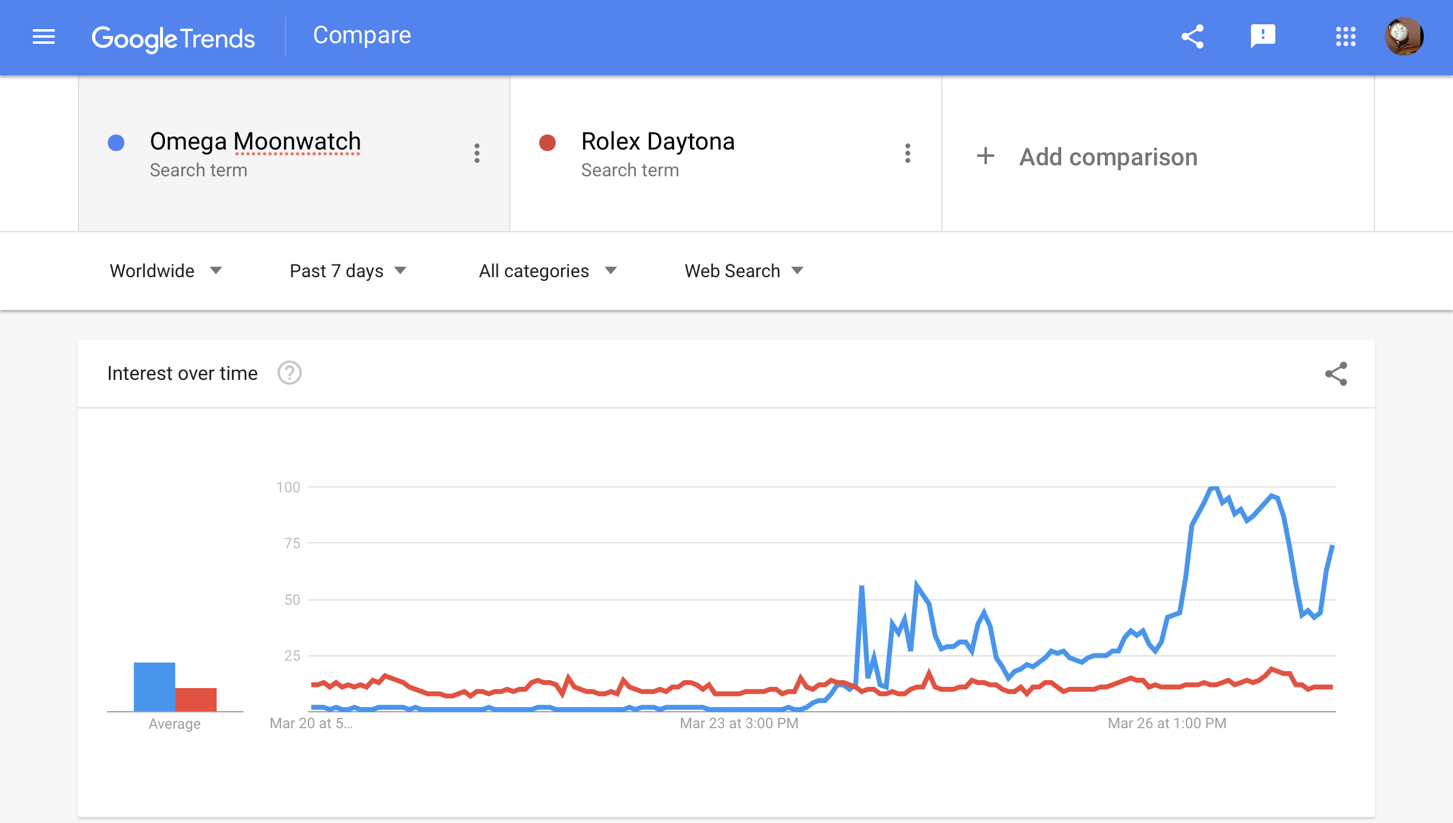1453x823 pixels.
Task: Open the hamburger navigation menu
Action: click(x=44, y=37)
